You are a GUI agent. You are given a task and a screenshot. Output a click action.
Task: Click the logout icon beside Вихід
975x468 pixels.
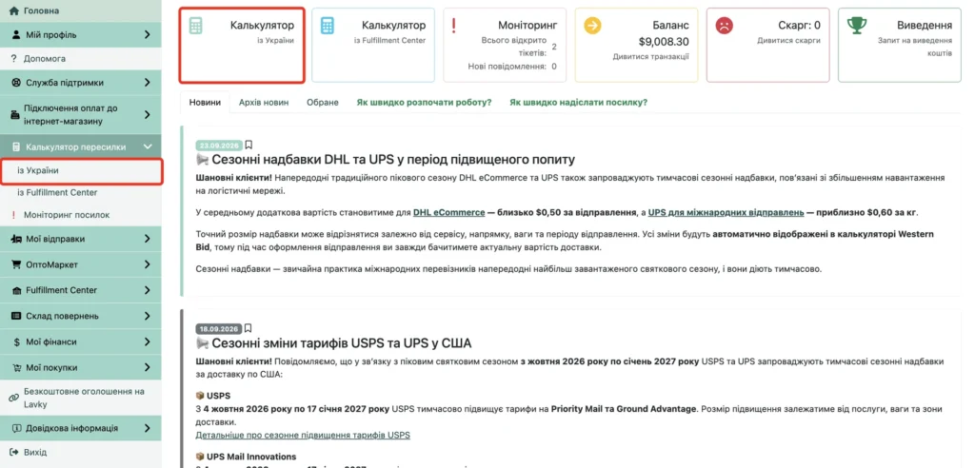[14, 452]
